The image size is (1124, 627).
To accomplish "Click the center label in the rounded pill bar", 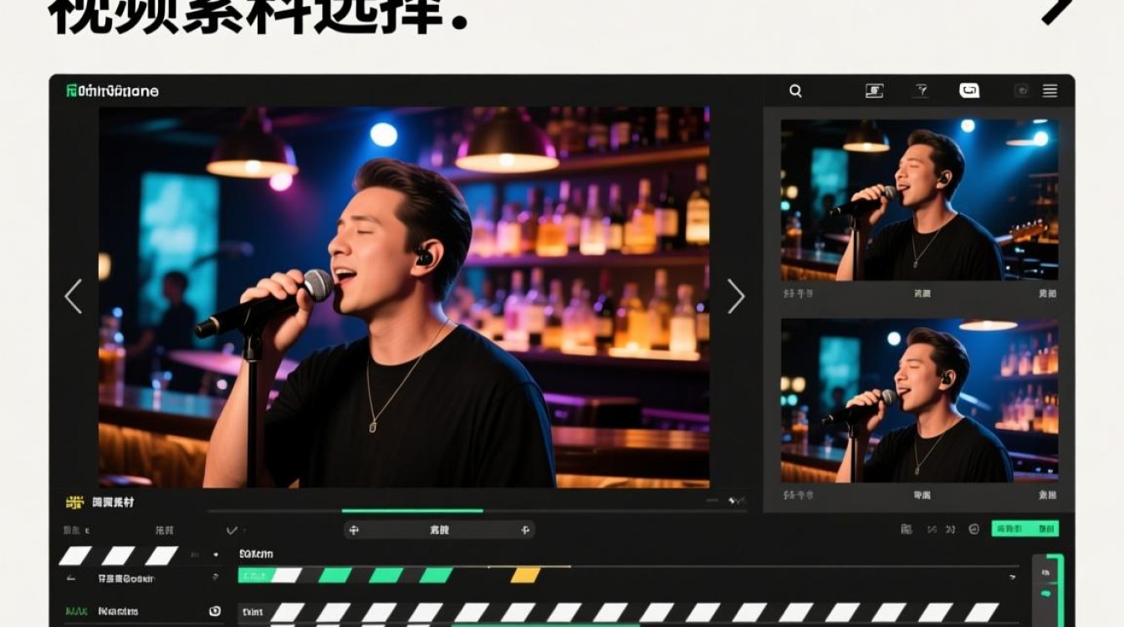I will tap(439, 530).
